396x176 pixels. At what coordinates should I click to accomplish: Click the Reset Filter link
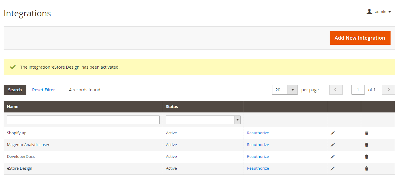point(43,90)
